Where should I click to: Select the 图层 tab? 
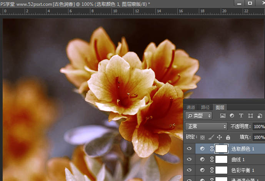(x=220, y=107)
